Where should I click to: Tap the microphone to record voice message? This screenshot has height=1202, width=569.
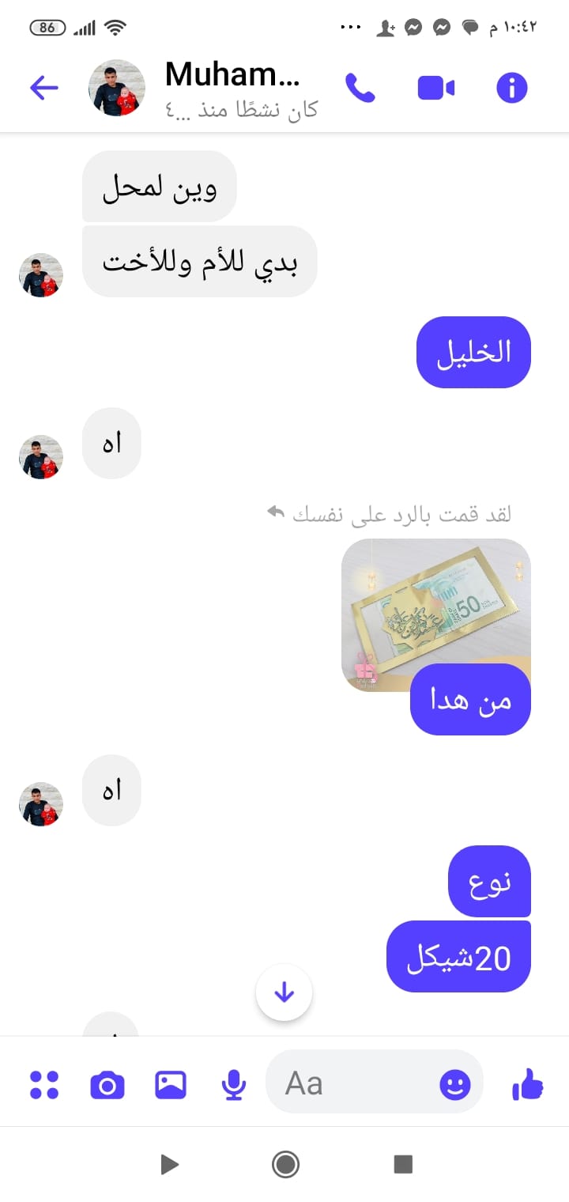233,1084
